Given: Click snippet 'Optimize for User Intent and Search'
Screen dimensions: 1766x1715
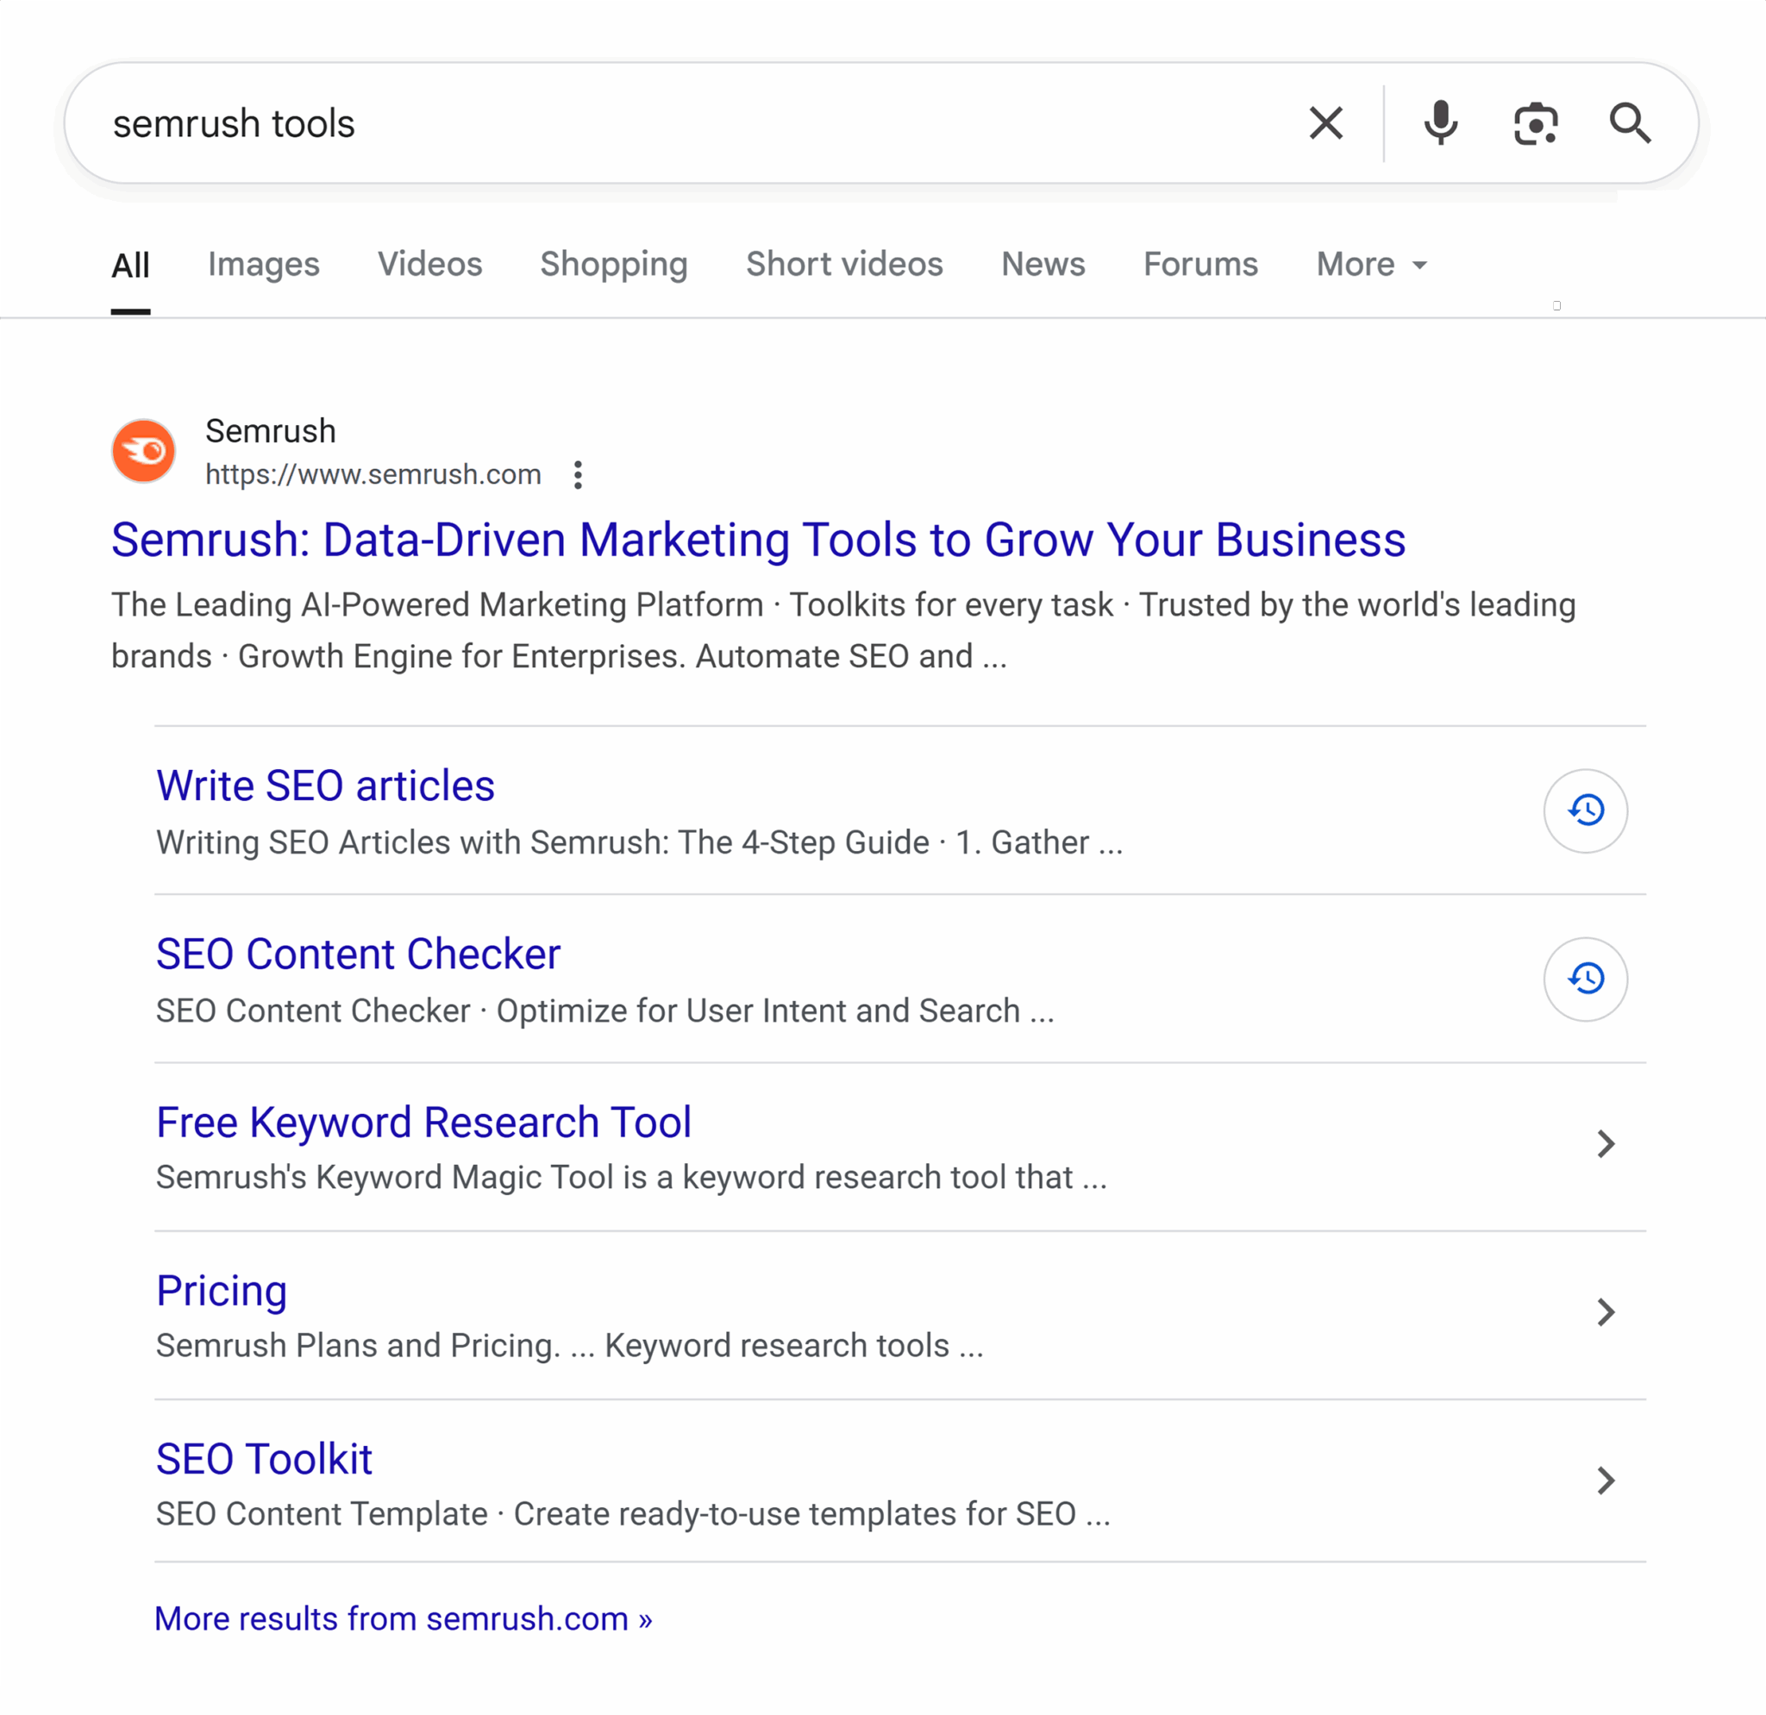Looking at the screenshot, I should click(x=759, y=1011).
